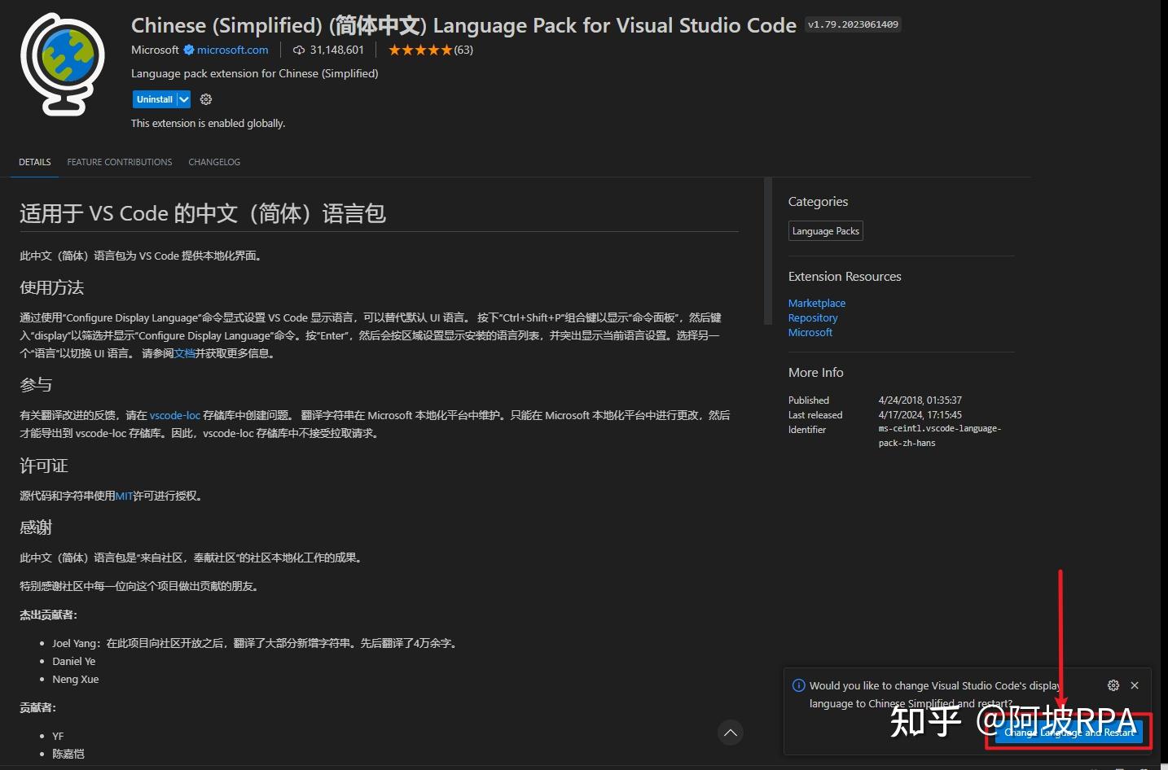The width and height of the screenshot is (1168, 770).
Task: Click the scroll-to-top chevron button
Action: [730, 733]
